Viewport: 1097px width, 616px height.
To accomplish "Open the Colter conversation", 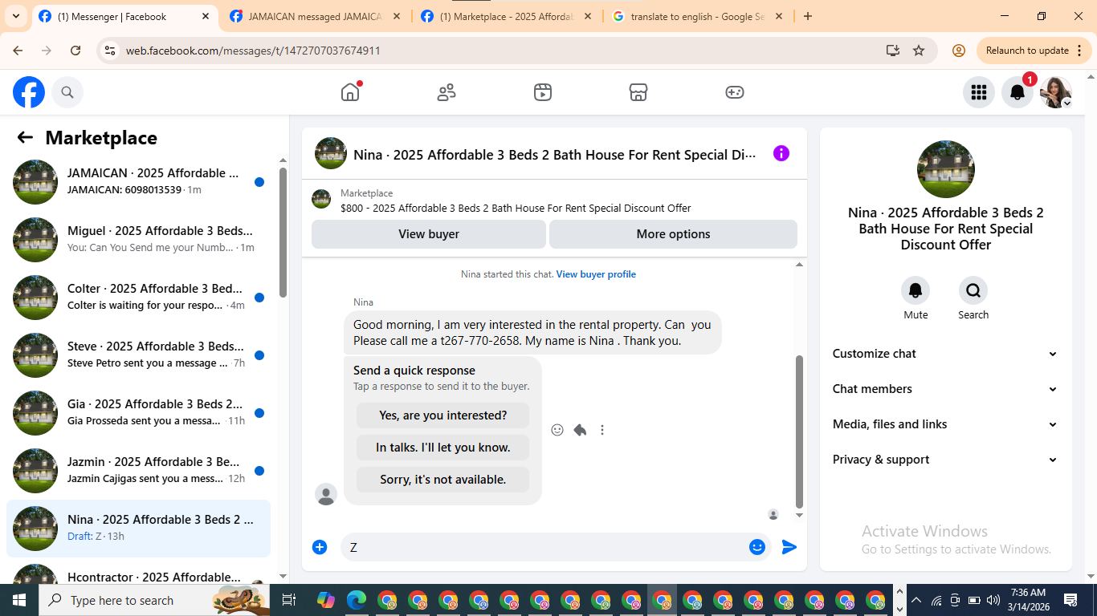I will point(138,298).
